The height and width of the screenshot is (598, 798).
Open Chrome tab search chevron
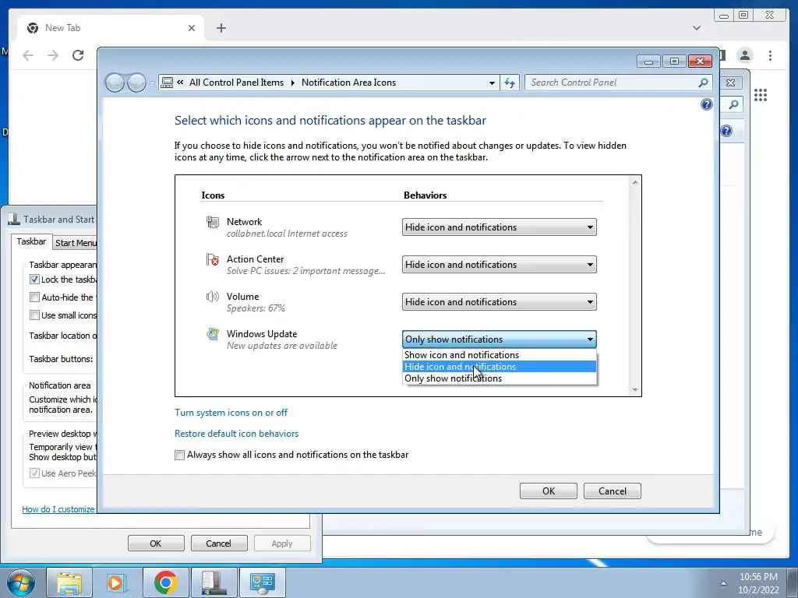pos(697,28)
